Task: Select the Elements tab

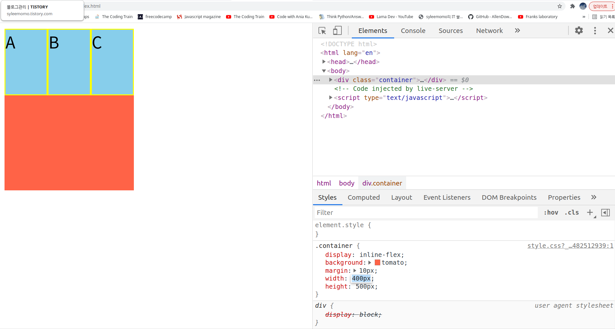Action: [x=372, y=31]
